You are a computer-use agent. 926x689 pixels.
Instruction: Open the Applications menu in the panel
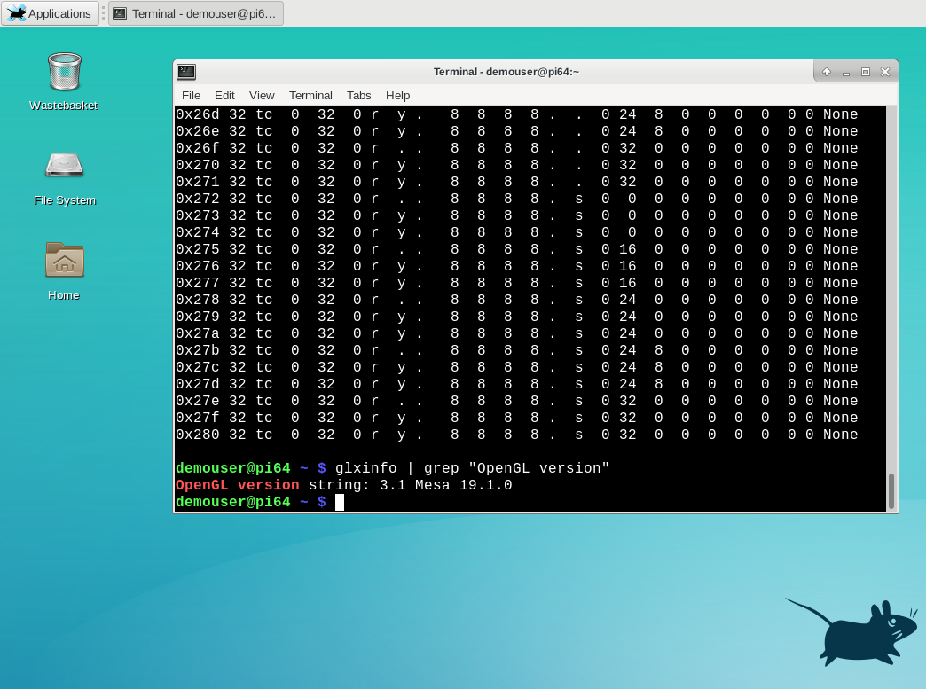(x=49, y=13)
